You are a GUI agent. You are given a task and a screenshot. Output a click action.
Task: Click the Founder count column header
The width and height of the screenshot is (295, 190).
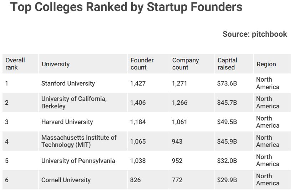142,64
